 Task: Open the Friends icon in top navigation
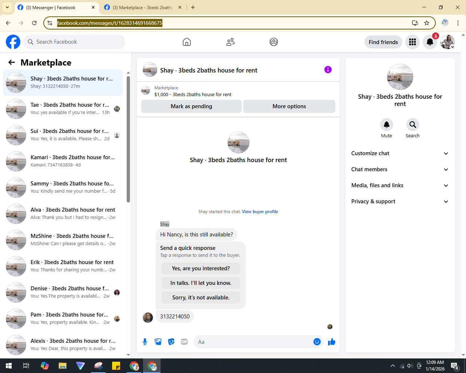tap(230, 42)
